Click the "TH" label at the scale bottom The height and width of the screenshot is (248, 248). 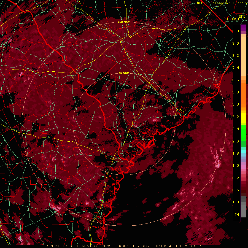point(237,215)
